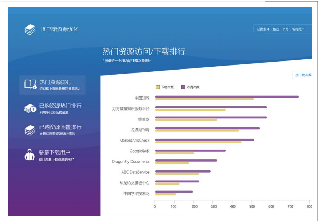Screen dimensions: 318x221
Task: Click the purple visits bar for 华龙论文模板中心
Action: (x=177, y=181)
